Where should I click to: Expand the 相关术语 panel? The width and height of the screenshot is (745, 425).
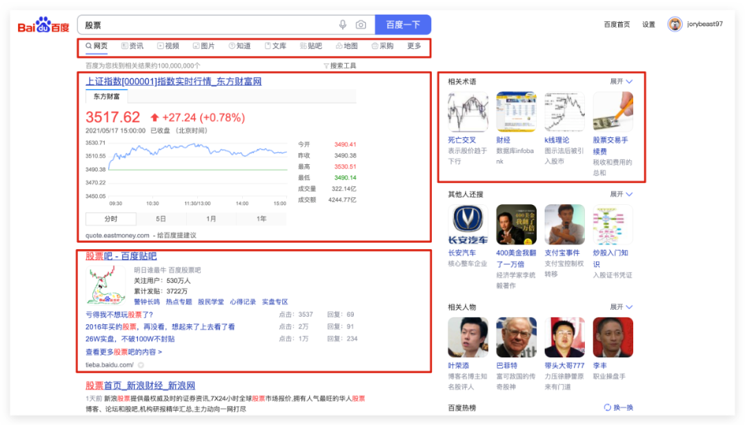coord(621,81)
